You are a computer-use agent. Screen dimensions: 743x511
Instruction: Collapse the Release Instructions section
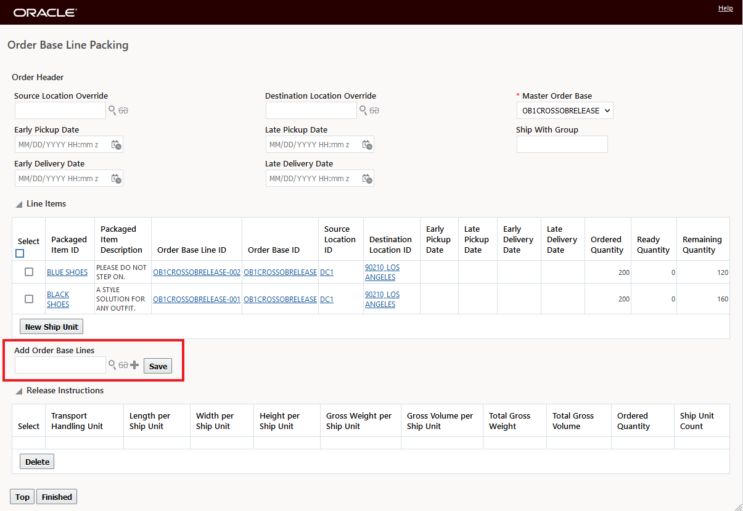pyautogui.click(x=19, y=391)
